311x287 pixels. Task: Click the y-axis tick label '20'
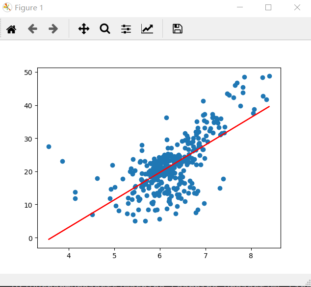click(x=28, y=172)
